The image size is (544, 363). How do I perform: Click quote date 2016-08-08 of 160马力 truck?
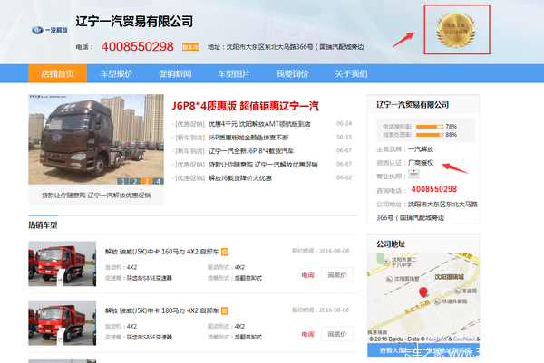click(x=334, y=251)
